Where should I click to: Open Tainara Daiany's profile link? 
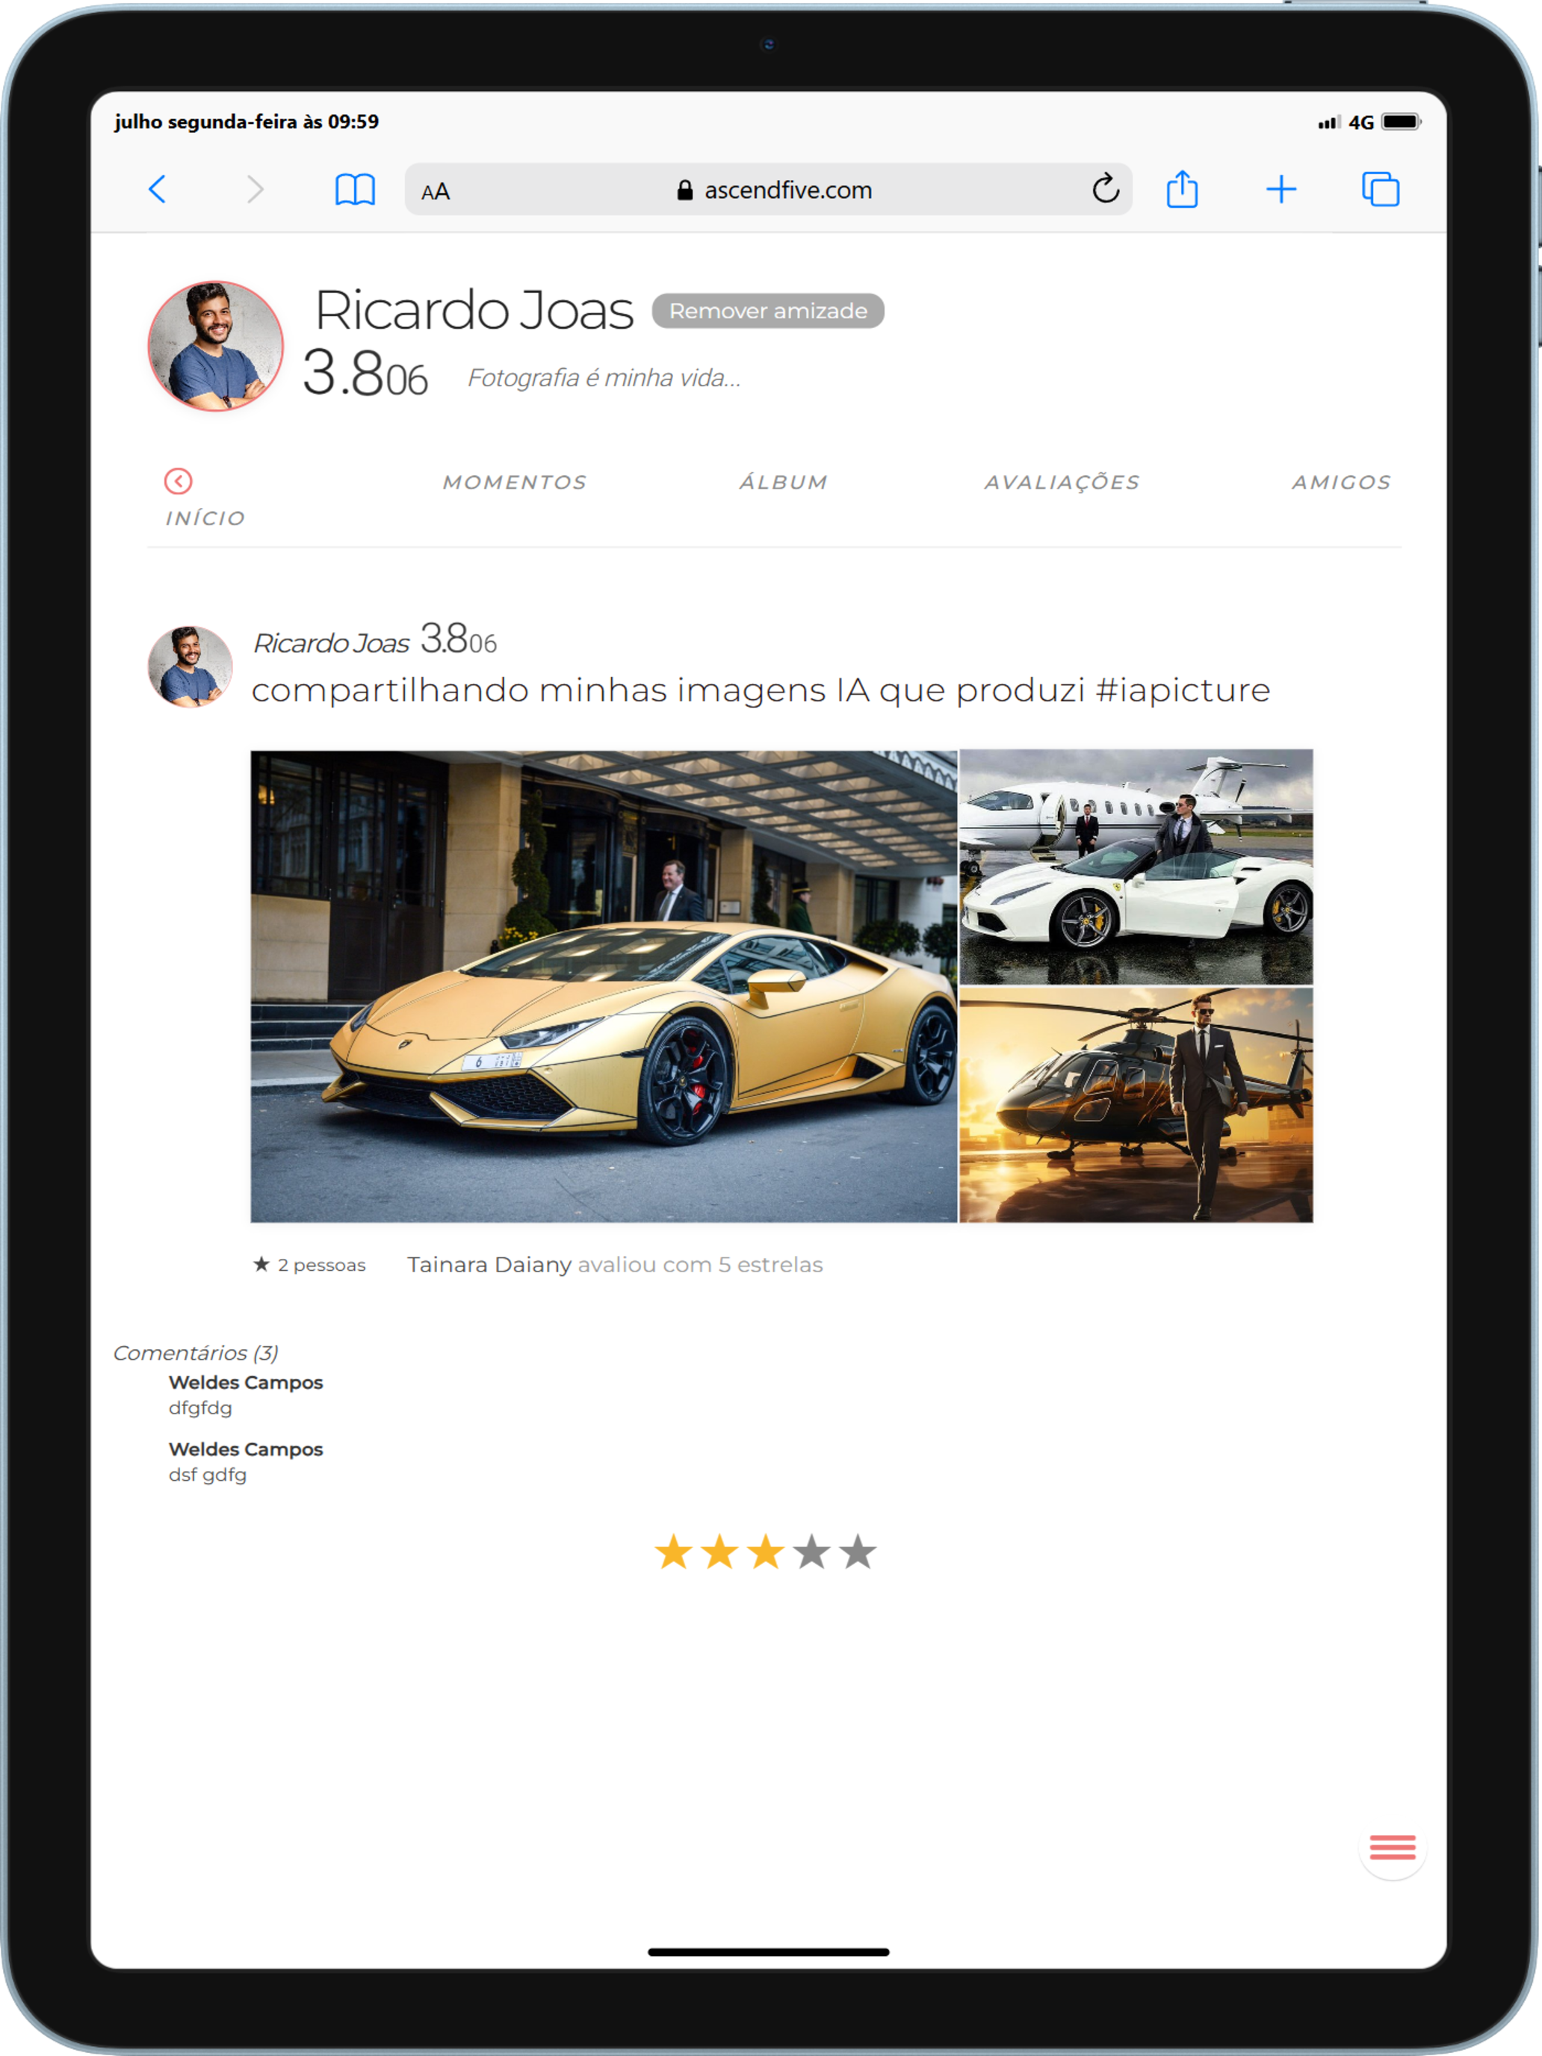click(489, 1263)
